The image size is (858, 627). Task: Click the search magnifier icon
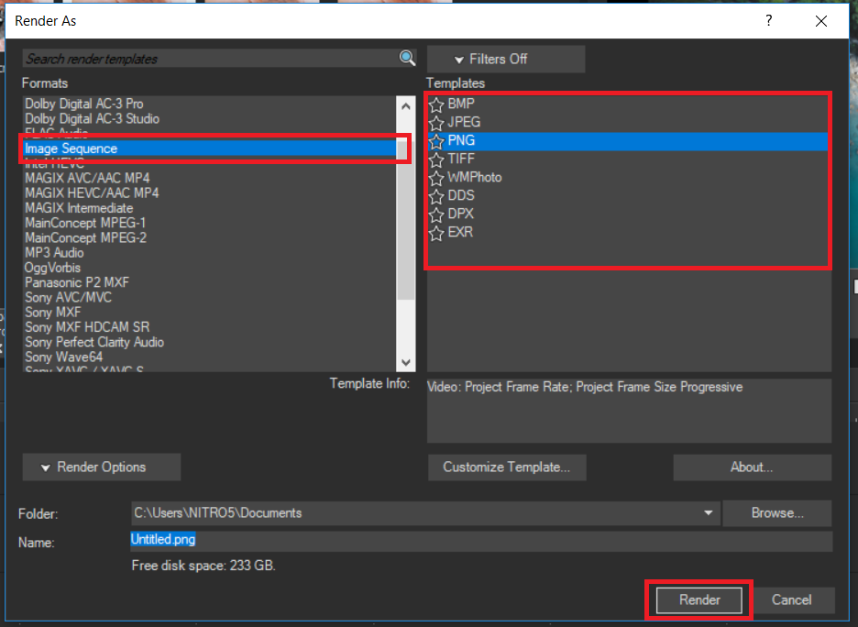coord(407,58)
